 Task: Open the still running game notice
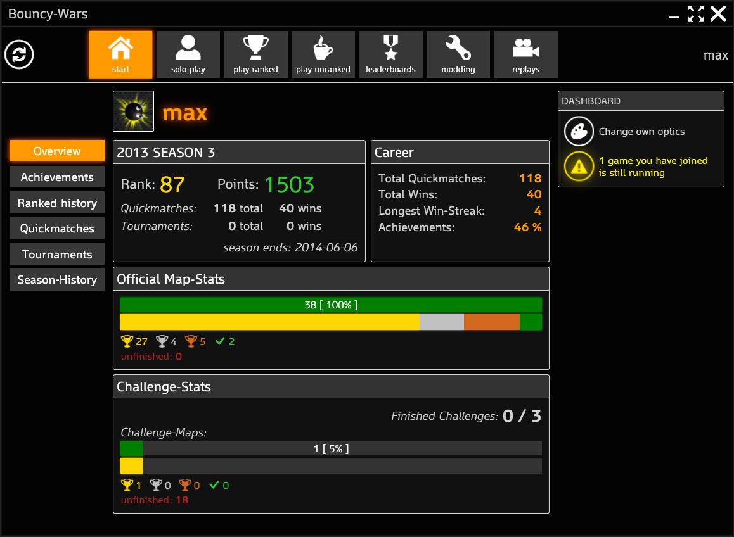pos(653,167)
